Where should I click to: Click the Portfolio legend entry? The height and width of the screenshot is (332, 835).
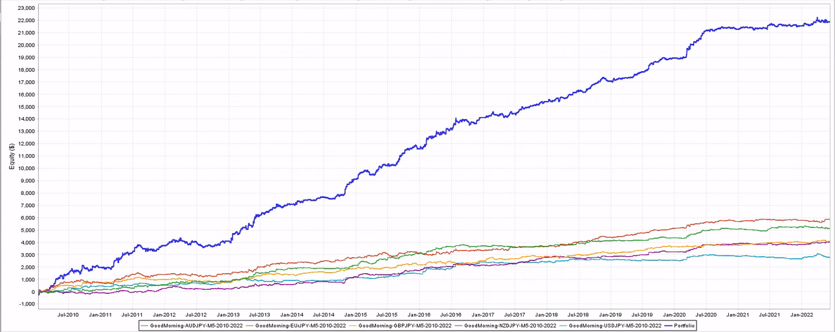pos(679,326)
